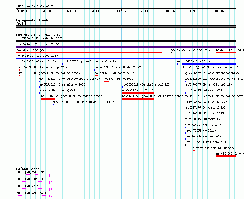
Task: Open the nsv6602253 (Sedlazeck2020) label
Action: coord(214,148)
